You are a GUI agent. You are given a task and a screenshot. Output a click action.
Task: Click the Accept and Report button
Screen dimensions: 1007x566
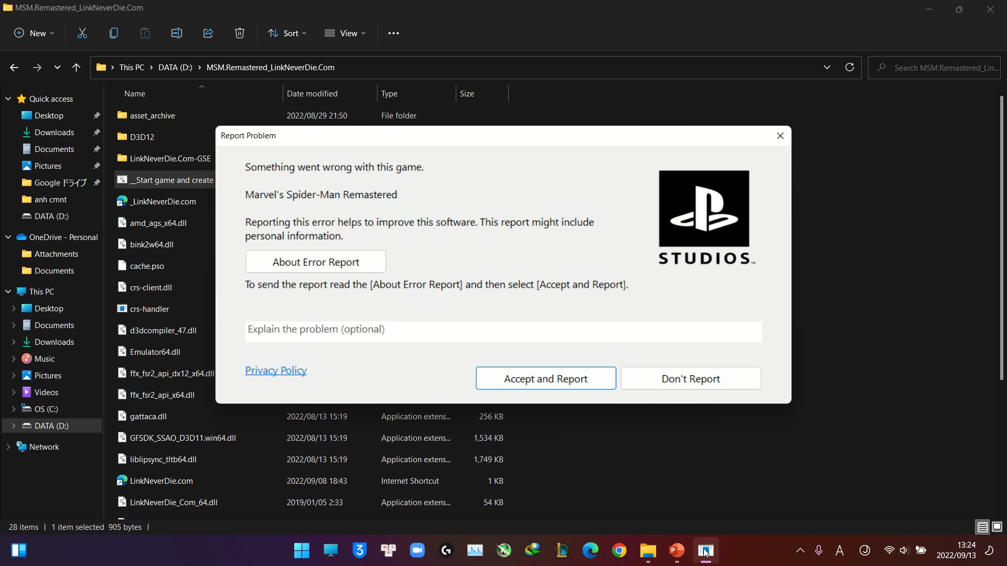click(x=545, y=378)
